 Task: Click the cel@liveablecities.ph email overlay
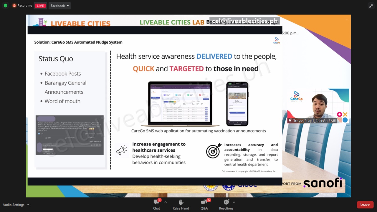tap(244, 21)
